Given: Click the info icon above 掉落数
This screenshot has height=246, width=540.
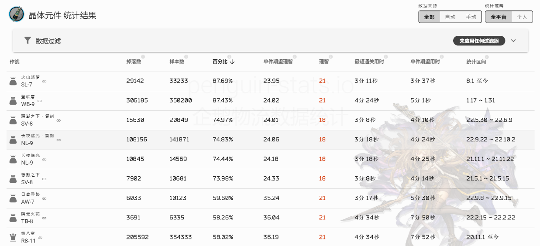Looking at the screenshot, I should pos(143,57).
